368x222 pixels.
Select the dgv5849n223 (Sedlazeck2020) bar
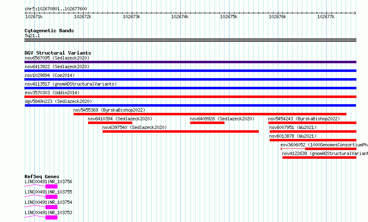[x=190, y=105]
